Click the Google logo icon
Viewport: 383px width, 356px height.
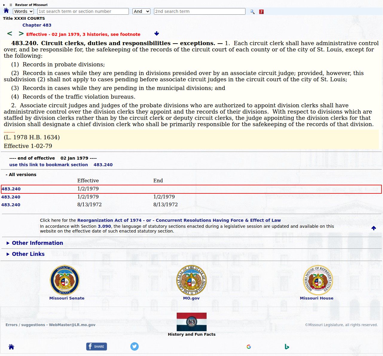pos(249,347)
